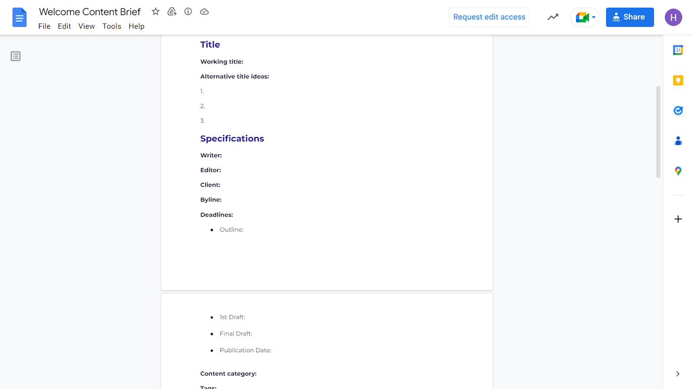The height and width of the screenshot is (389, 693).
Task: Open the Google Meet call dropdown
Action: coord(585,17)
